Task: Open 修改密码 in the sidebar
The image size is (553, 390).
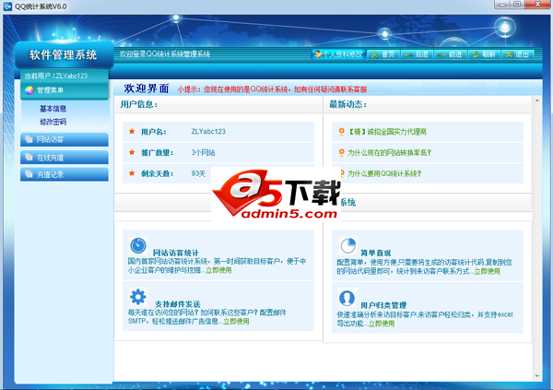Action: (53, 122)
